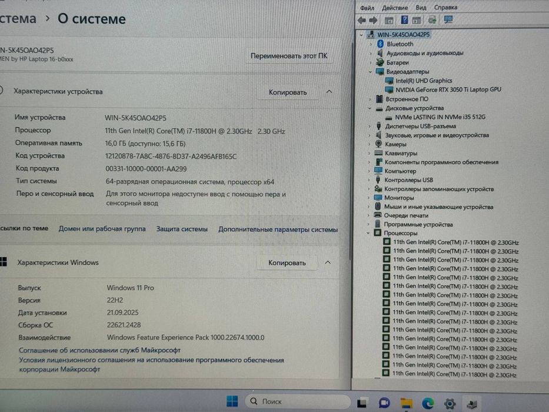Screen dimensions: 549x412
Task: Collapse the Видеоадаптеры category
Action: click(371, 71)
